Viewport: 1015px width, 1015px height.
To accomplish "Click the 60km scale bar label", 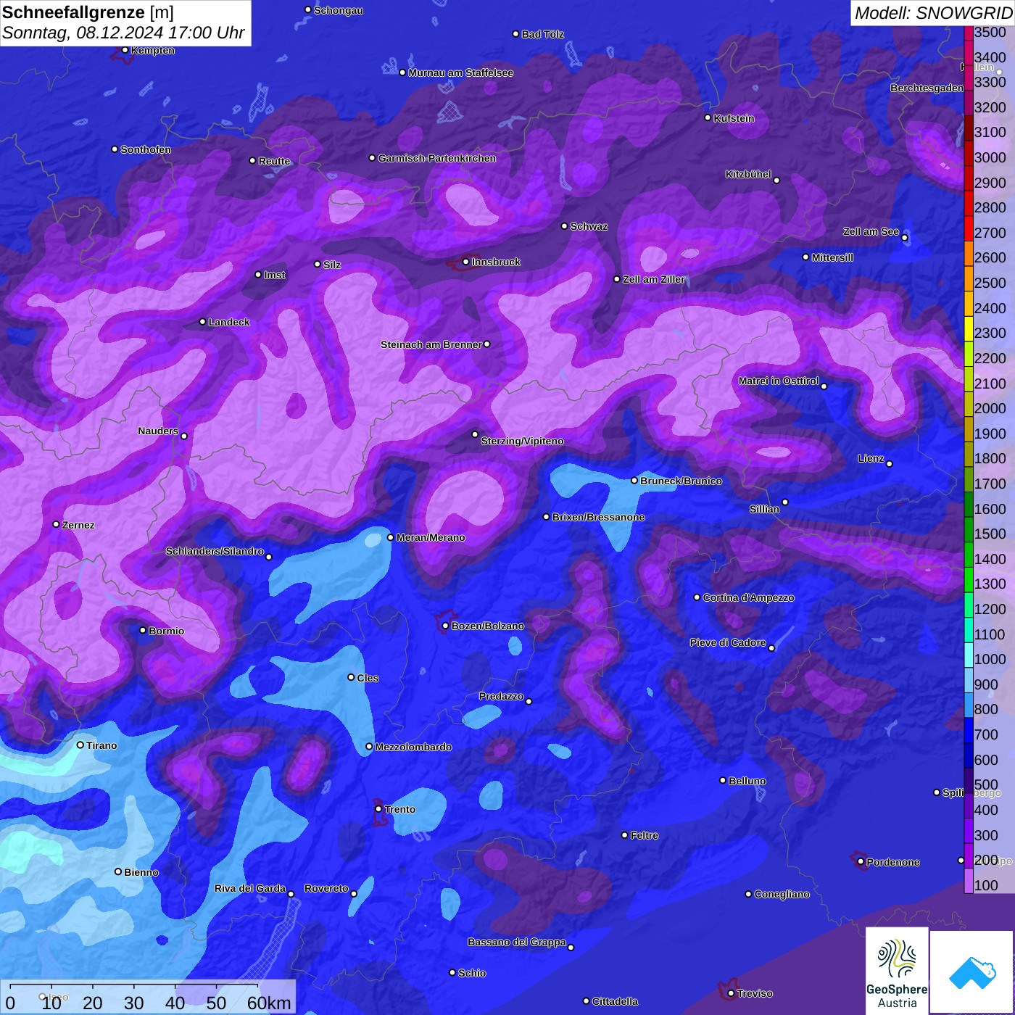I will [x=269, y=1003].
